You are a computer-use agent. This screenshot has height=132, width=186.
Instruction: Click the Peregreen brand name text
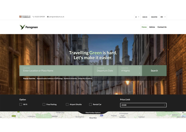(x=32, y=27)
